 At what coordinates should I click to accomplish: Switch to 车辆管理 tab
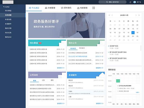pos(50,8)
